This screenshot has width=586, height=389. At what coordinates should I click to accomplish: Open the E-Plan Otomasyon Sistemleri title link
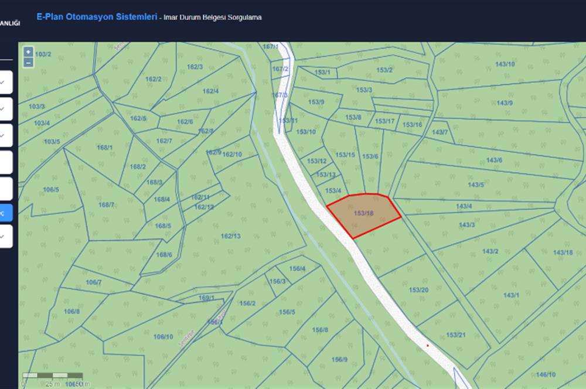click(x=96, y=17)
